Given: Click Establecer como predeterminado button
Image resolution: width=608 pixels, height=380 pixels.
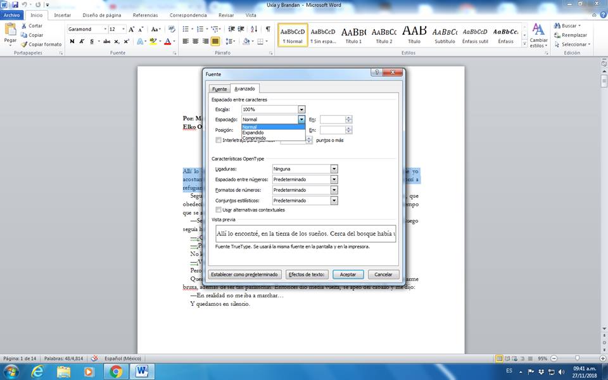Looking at the screenshot, I should (x=245, y=275).
